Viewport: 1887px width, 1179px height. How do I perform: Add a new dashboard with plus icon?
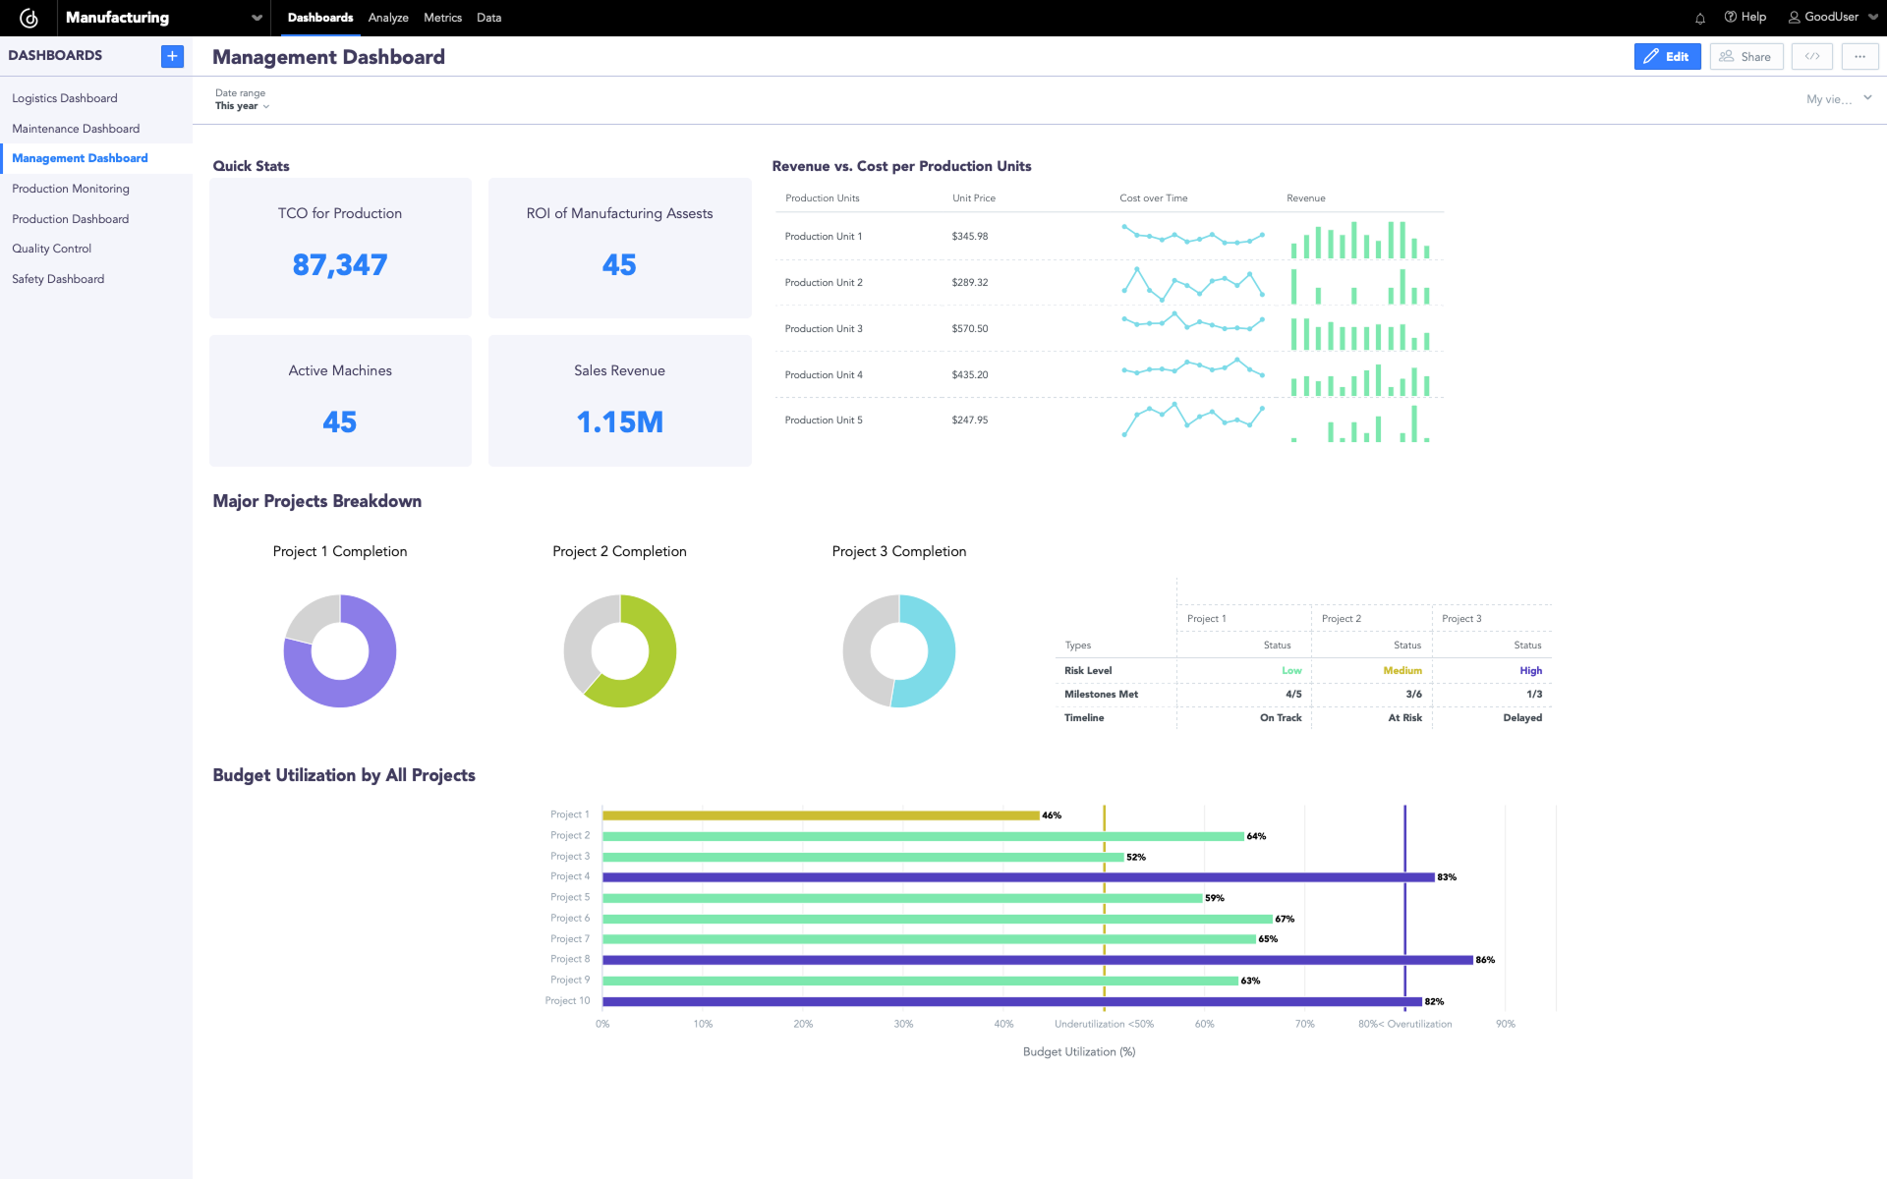point(172,56)
